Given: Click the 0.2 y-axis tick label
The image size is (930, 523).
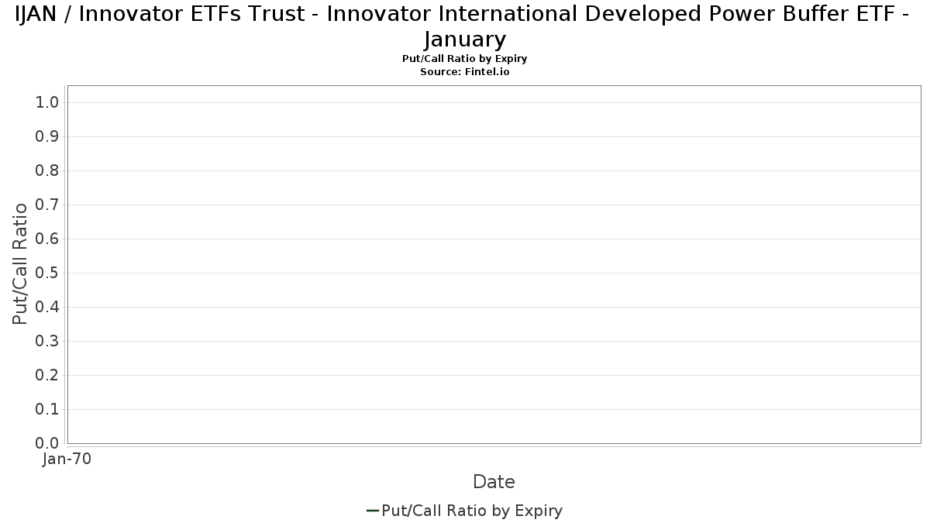Looking at the screenshot, I should pos(47,375).
